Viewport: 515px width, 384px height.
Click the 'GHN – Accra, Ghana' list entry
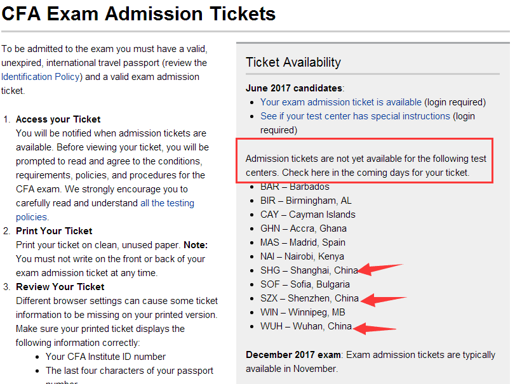point(304,228)
